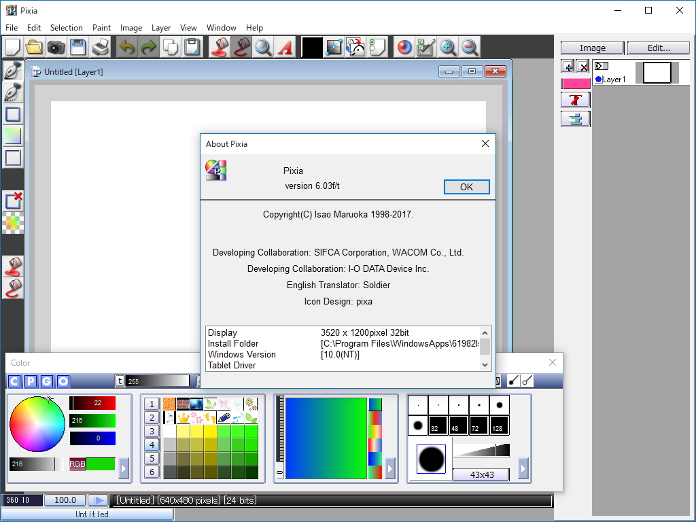
Task: Open the camera capture tool on the toolbar
Action: coord(56,47)
